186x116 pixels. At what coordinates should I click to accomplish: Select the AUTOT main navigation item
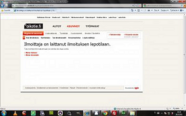[57, 26]
